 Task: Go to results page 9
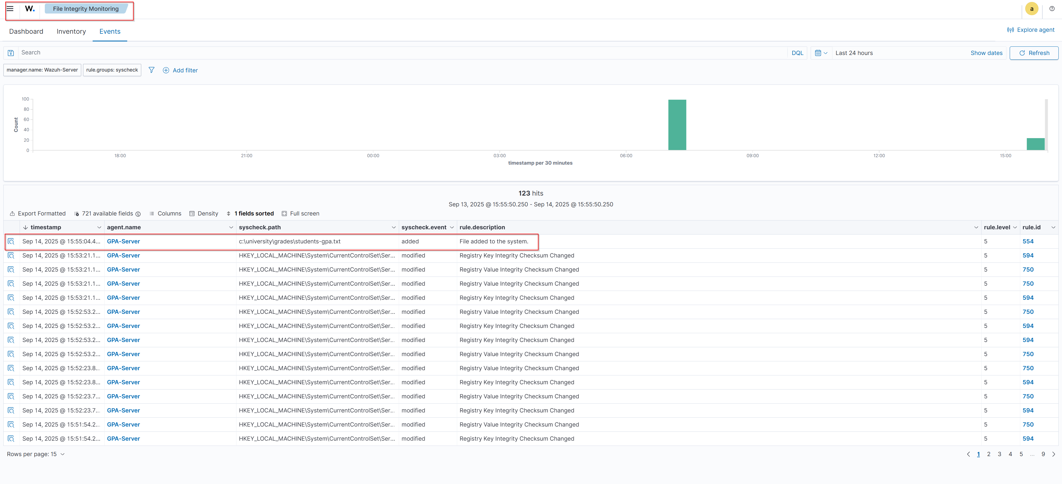[x=1043, y=454]
